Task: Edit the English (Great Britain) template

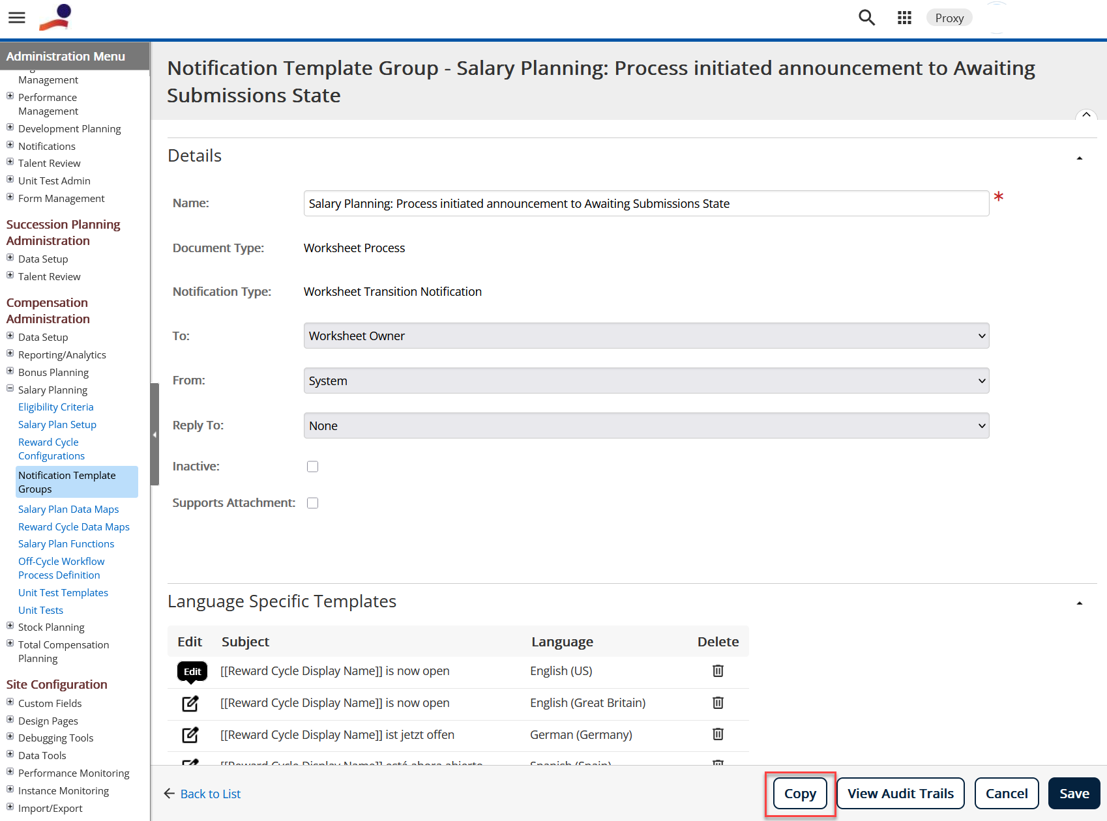Action: click(x=190, y=703)
